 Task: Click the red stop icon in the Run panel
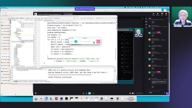[x=12, y=73]
